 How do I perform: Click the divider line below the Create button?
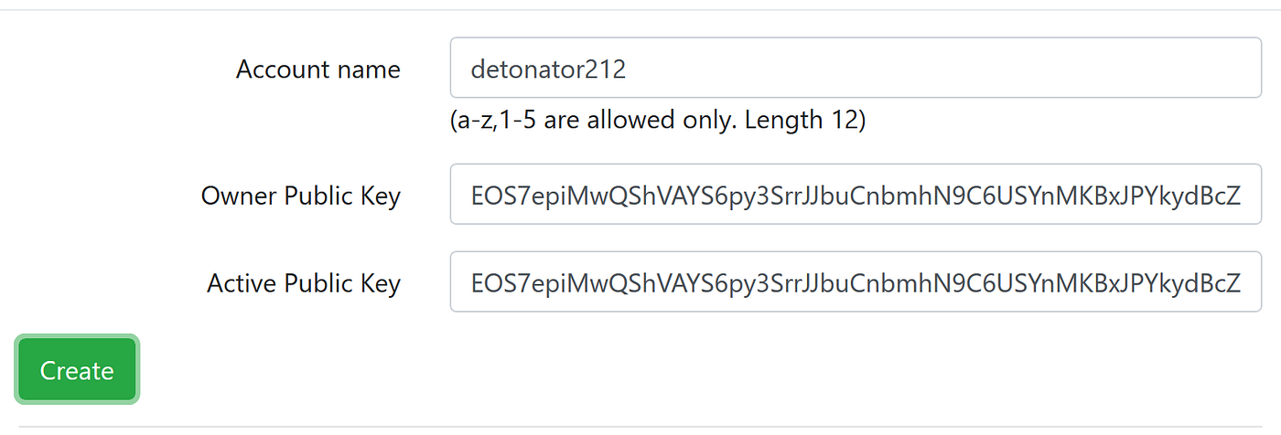640,426
